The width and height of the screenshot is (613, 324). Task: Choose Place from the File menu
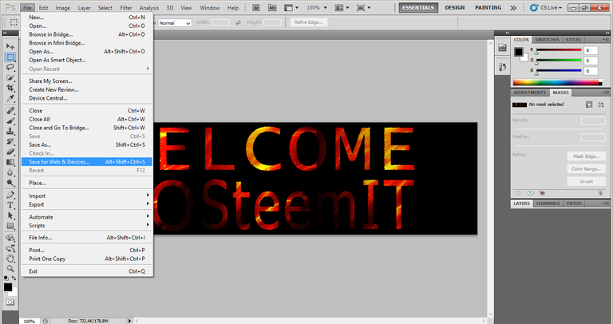[87, 183]
